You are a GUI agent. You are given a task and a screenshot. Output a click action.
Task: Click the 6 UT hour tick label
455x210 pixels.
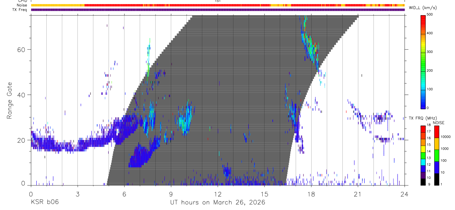(x=124, y=194)
